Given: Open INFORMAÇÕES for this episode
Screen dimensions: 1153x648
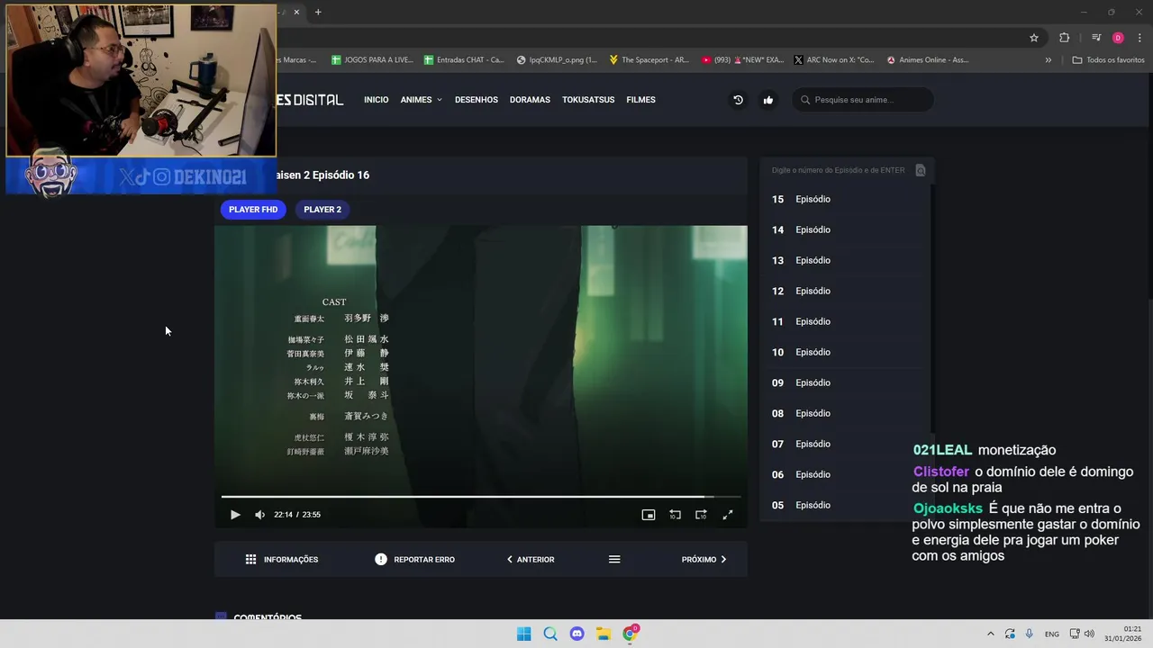Looking at the screenshot, I should coord(282,560).
